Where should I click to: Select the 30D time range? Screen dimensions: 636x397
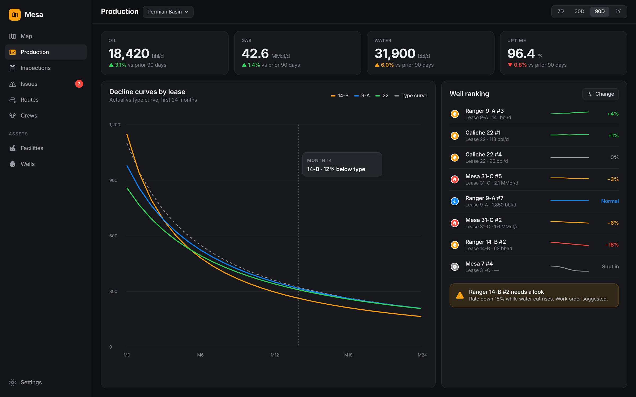[579, 11]
